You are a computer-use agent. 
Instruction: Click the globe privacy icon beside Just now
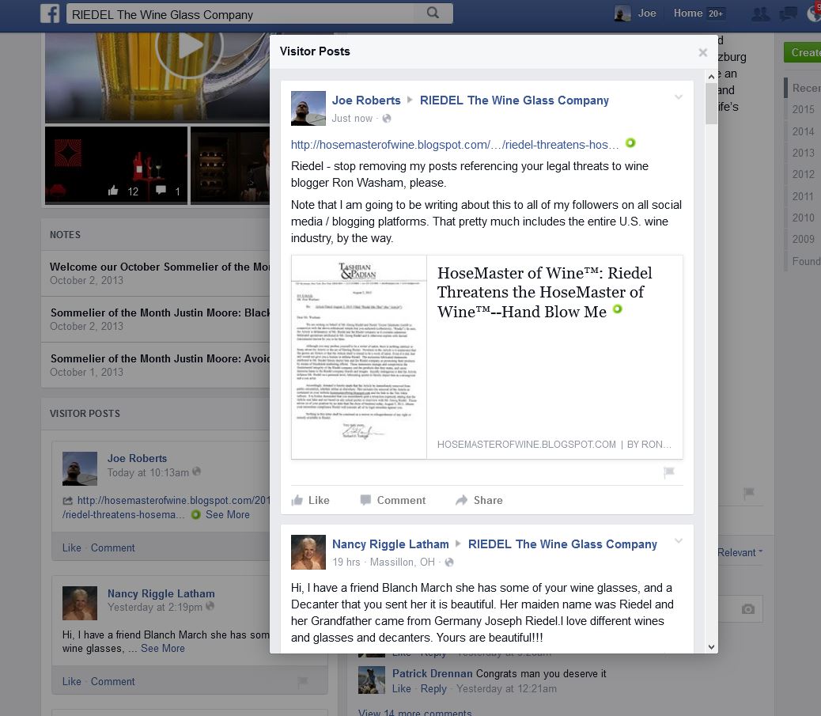[387, 119]
